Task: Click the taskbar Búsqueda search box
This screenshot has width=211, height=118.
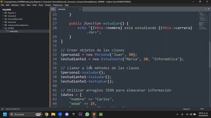Action: click(26, 114)
